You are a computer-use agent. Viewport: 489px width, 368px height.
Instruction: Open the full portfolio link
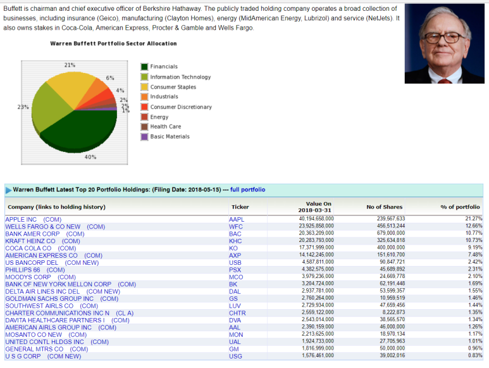(x=247, y=189)
